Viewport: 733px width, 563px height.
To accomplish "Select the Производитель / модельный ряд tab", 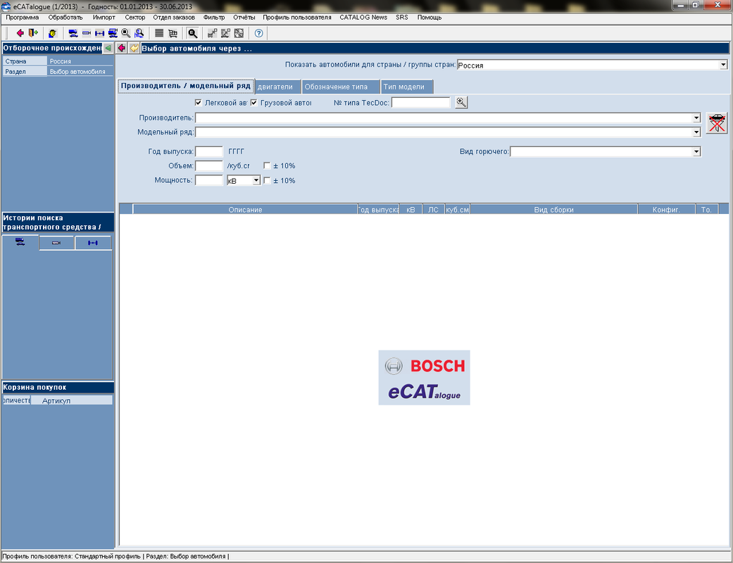I will [x=186, y=86].
